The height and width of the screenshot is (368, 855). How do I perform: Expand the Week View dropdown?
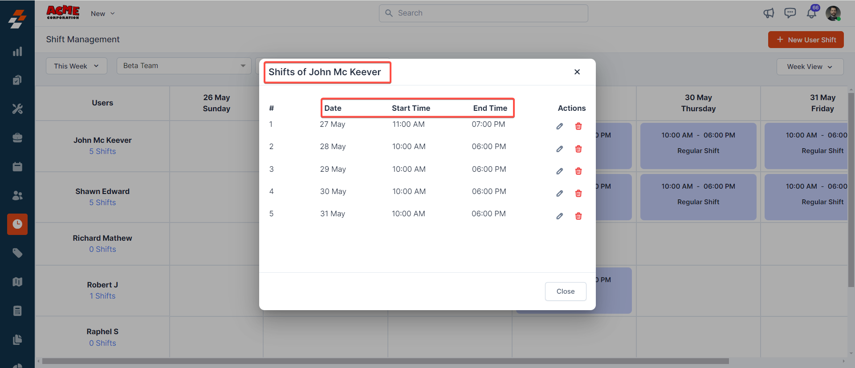coord(810,67)
